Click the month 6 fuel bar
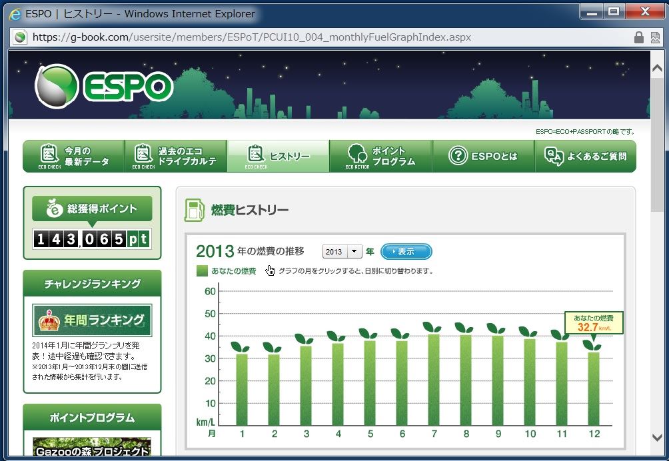This screenshot has height=461, width=669. coord(402,382)
